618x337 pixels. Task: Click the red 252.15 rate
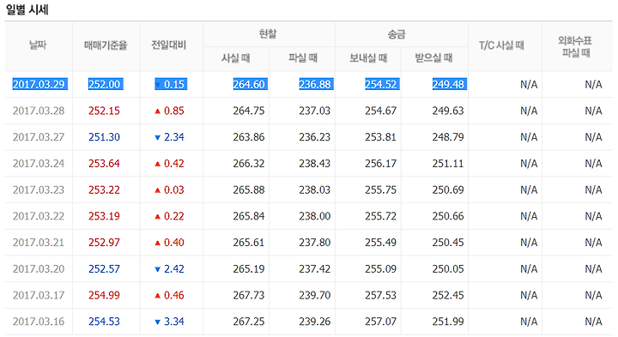104,111
